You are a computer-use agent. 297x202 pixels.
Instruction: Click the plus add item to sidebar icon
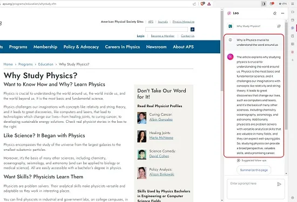point(293,60)
